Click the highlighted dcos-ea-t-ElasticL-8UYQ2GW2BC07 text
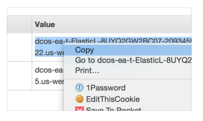Image resolution: width=203 pixels, height=121 pixels. point(113,40)
